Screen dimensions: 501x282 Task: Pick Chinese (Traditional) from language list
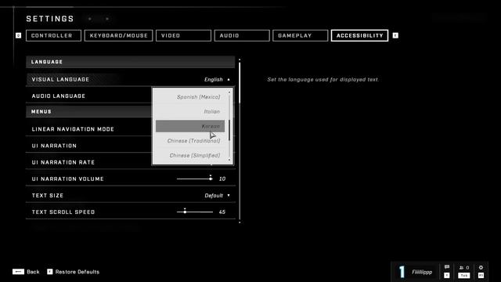190,141
